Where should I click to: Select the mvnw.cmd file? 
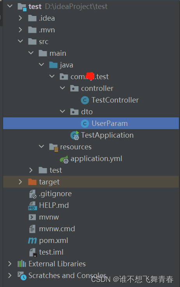click(57, 229)
